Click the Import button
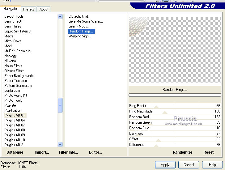Screen dimensions: 225x170 click(x=42, y=152)
